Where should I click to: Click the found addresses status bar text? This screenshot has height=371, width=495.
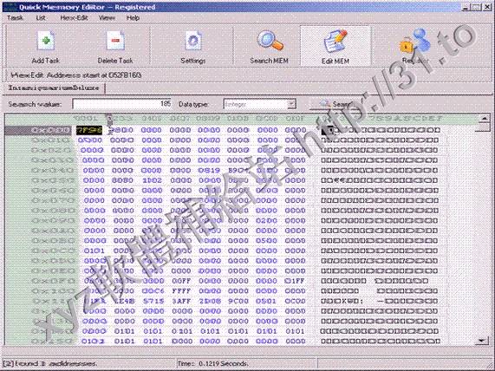[51, 363]
